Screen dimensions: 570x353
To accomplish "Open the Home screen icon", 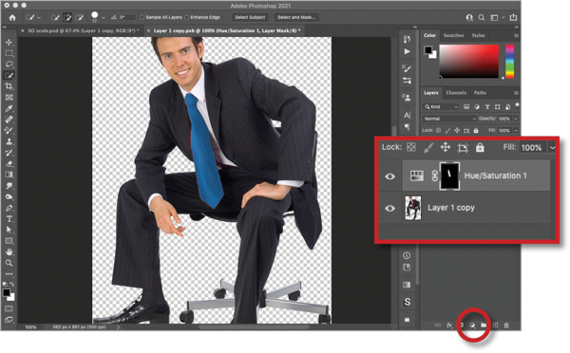I will coord(12,17).
